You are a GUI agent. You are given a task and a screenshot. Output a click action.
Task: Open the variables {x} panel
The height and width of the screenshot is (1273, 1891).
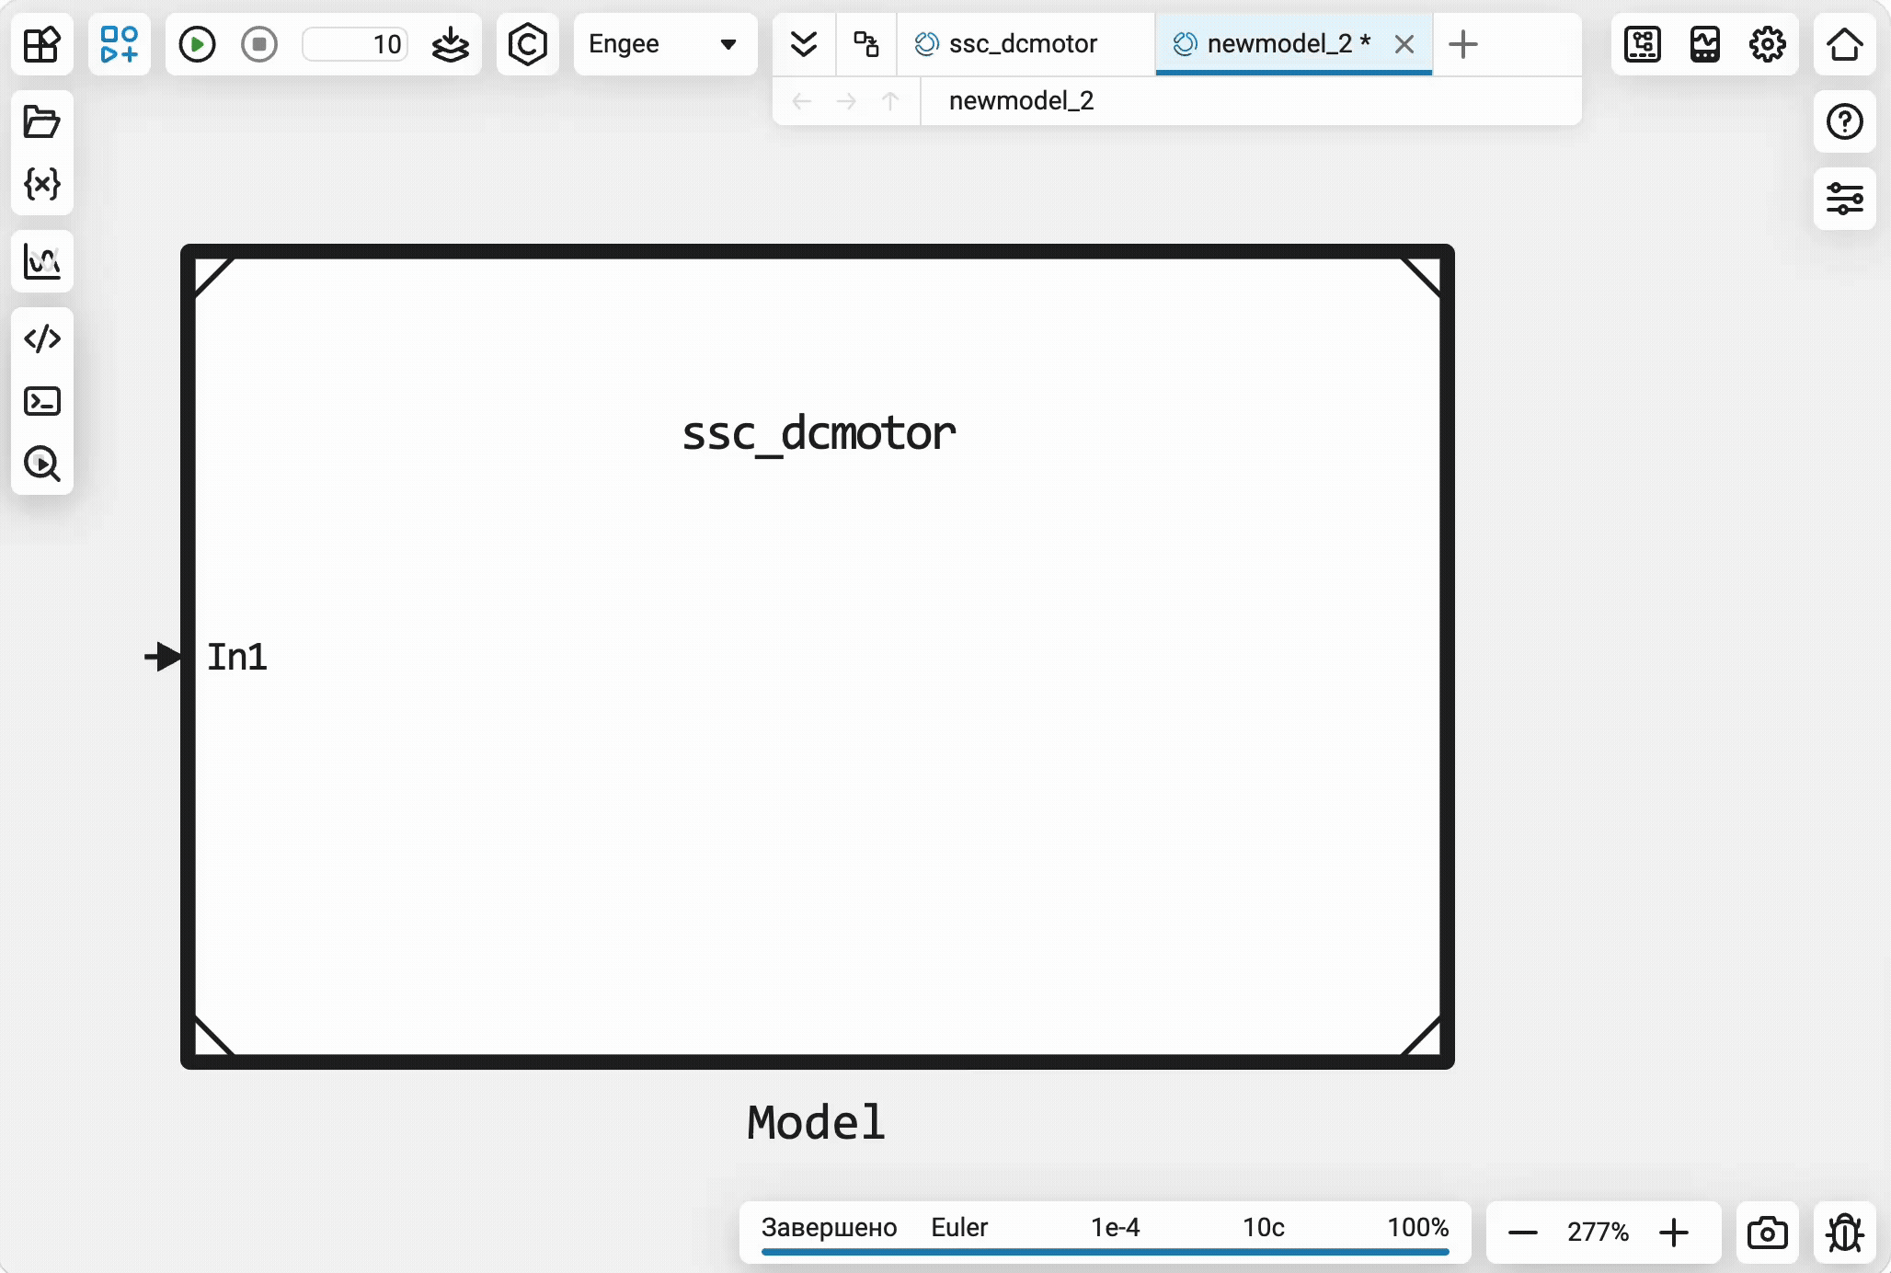(42, 184)
